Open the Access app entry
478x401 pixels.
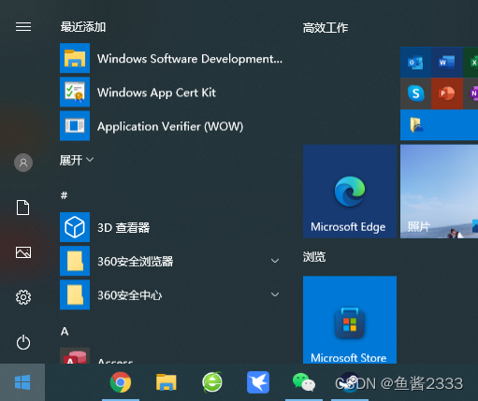[x=171, y=356]
